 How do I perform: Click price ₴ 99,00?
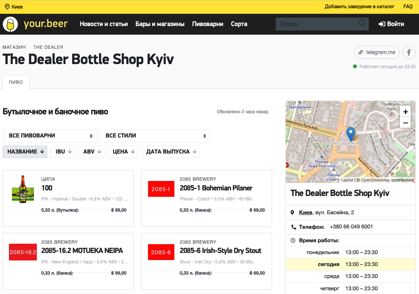pos(119,273)
